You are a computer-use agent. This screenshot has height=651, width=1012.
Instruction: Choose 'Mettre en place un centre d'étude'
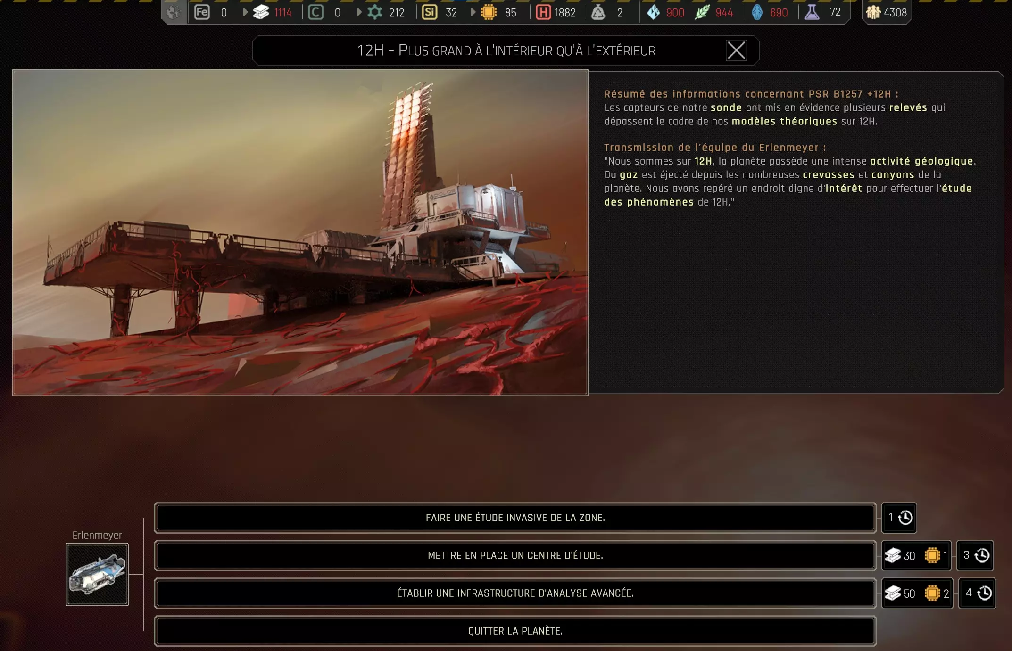point(515,555)
